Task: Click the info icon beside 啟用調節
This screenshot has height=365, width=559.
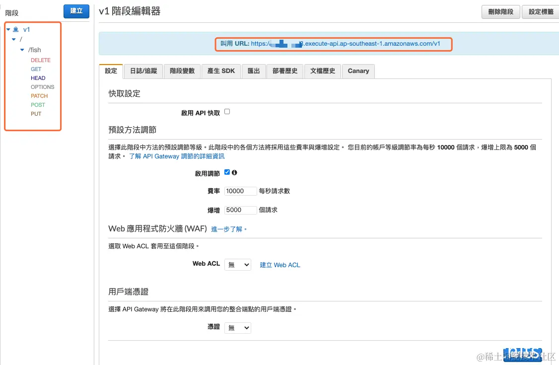Action: click(234, 172)
